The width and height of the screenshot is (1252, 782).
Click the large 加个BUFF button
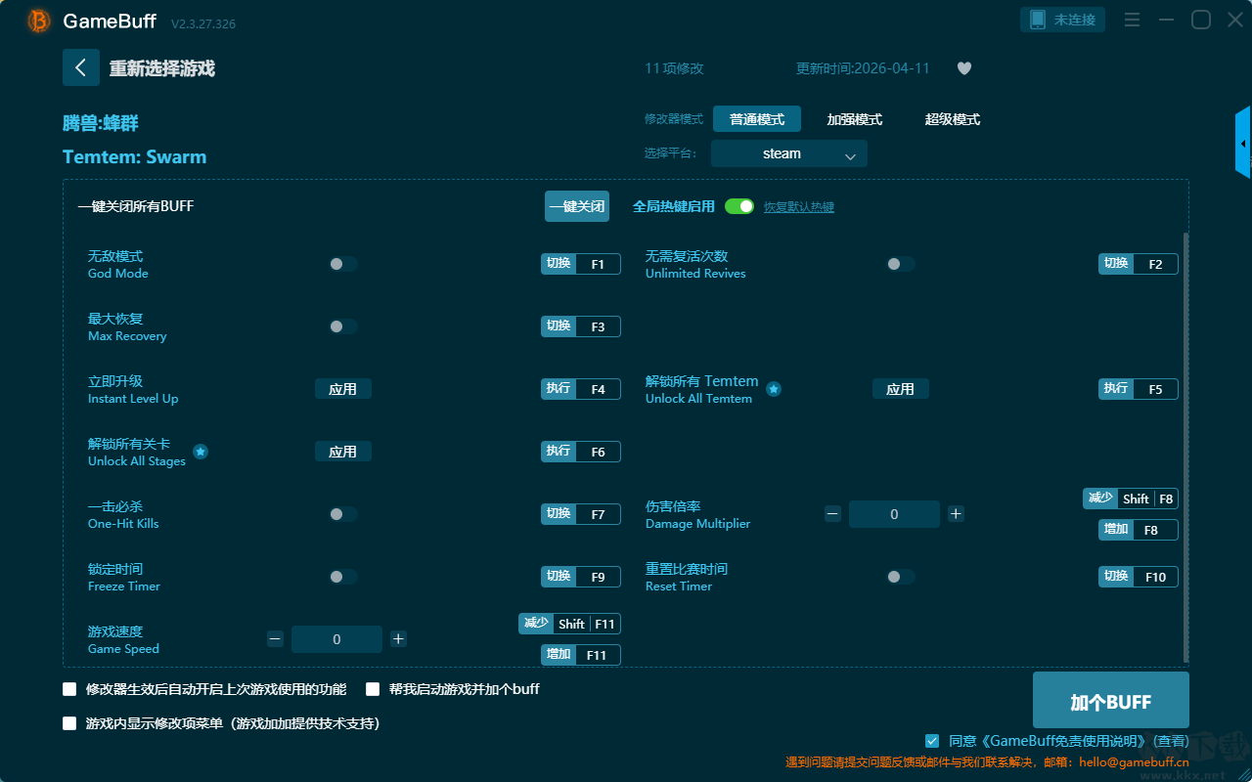pyautogui.click(x=1111, y=701)
